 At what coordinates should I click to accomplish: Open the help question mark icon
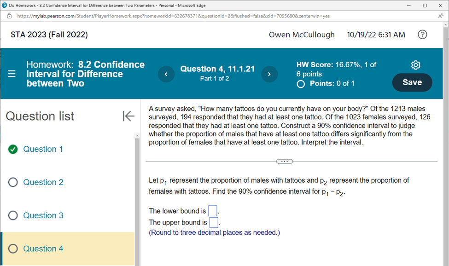click(422, 34)
